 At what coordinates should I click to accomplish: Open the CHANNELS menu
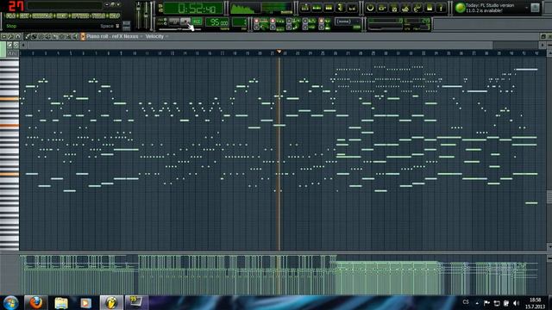42,15
